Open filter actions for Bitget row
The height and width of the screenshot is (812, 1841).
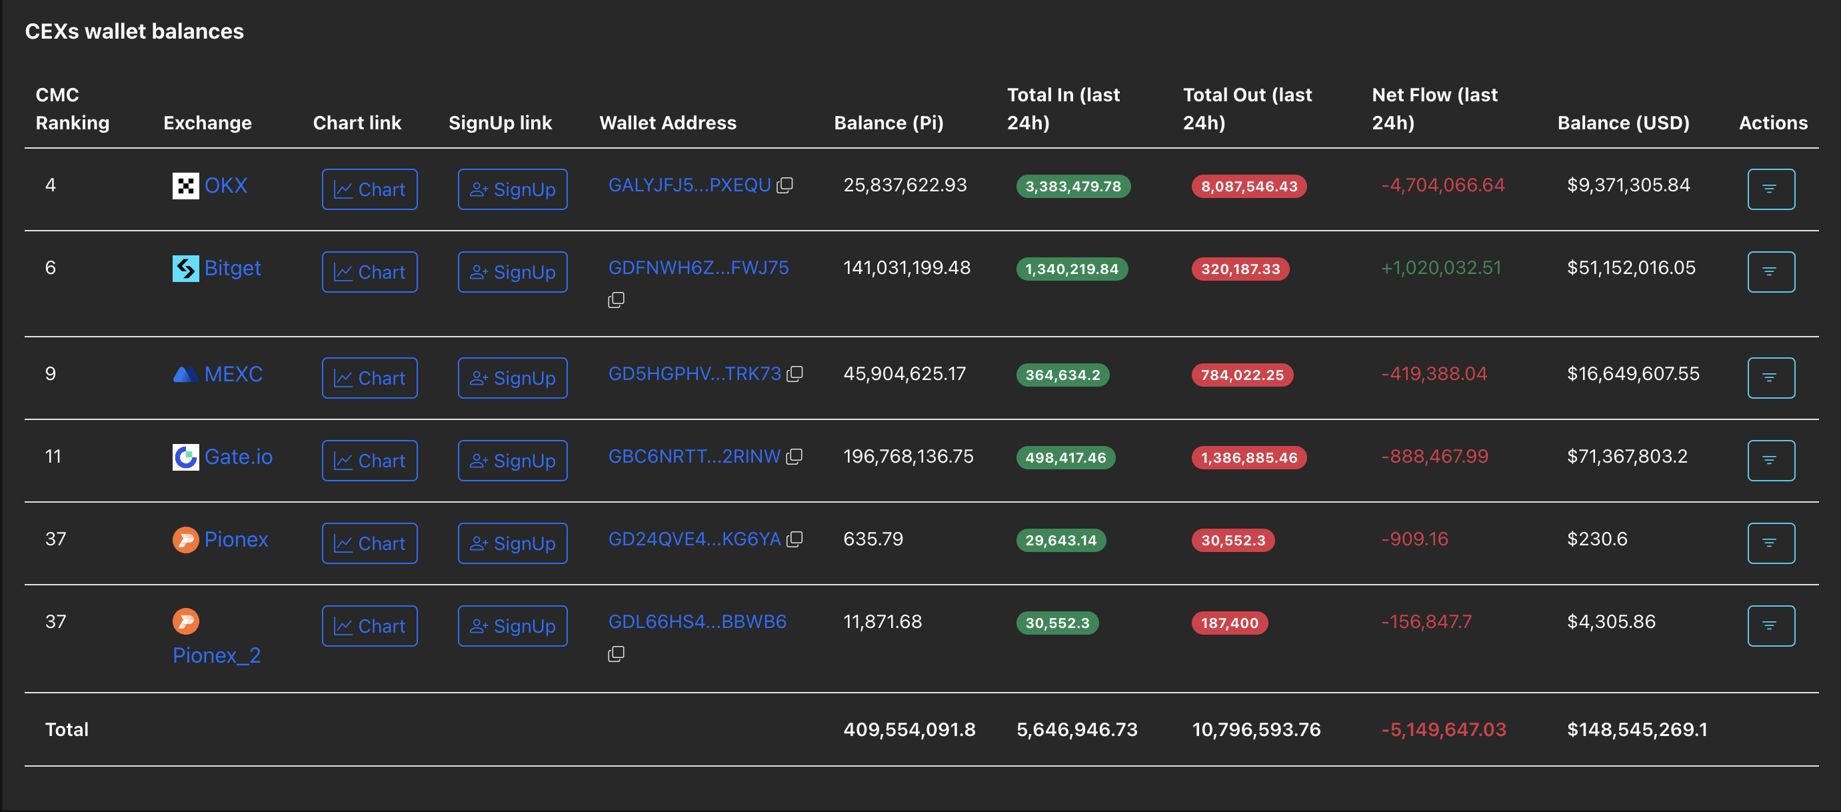tap(1770, 273)
